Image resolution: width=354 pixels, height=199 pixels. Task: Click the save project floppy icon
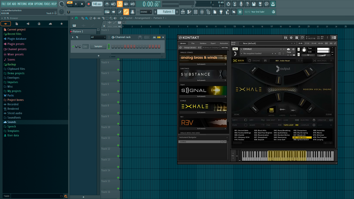coord(254,4)
